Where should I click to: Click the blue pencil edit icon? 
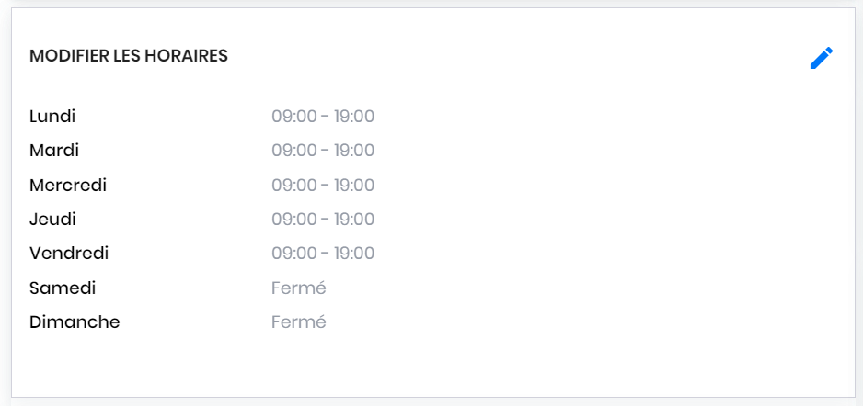[822, 58]
